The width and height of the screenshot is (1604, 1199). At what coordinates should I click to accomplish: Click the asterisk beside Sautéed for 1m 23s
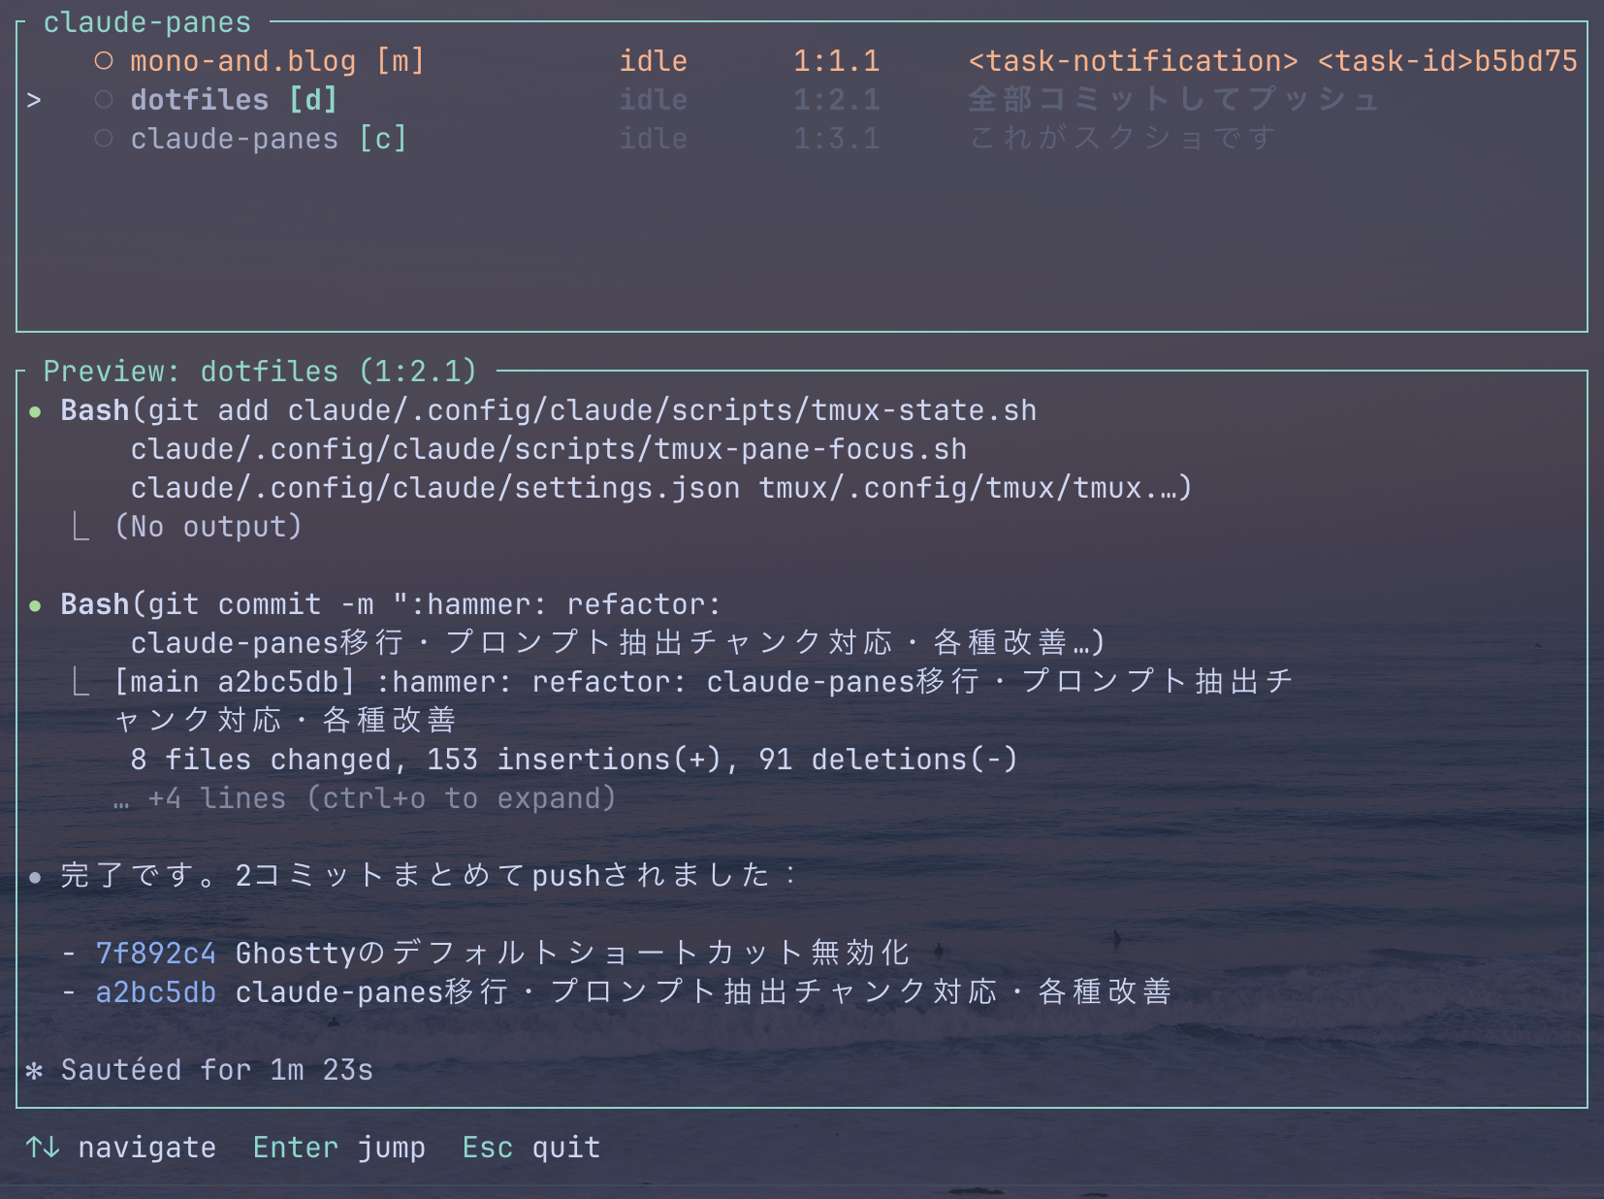(x=35, y=1069)
